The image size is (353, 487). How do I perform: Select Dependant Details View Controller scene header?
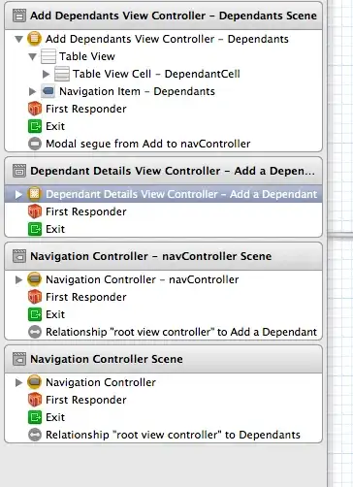point(163,171)
